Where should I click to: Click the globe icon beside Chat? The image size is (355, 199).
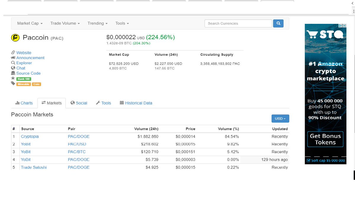click(13, 68)
